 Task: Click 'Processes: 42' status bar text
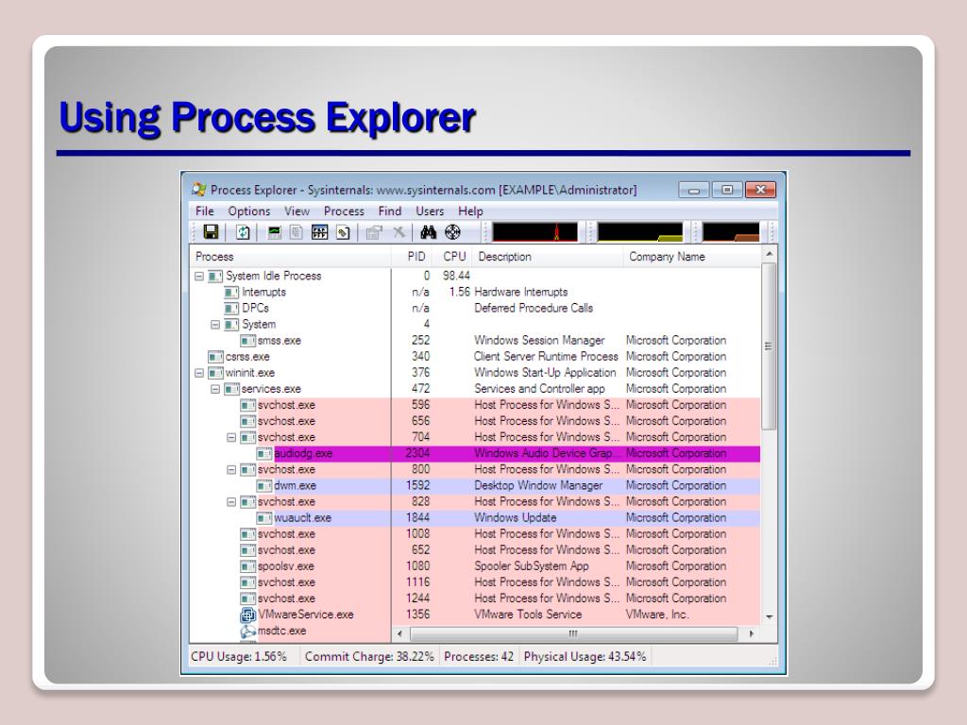click(479, 657)
